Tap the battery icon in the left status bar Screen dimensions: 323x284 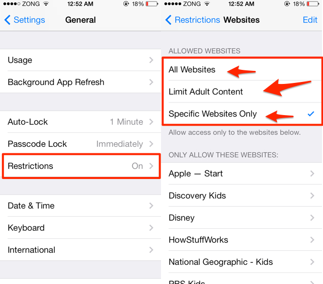(152, 4)
